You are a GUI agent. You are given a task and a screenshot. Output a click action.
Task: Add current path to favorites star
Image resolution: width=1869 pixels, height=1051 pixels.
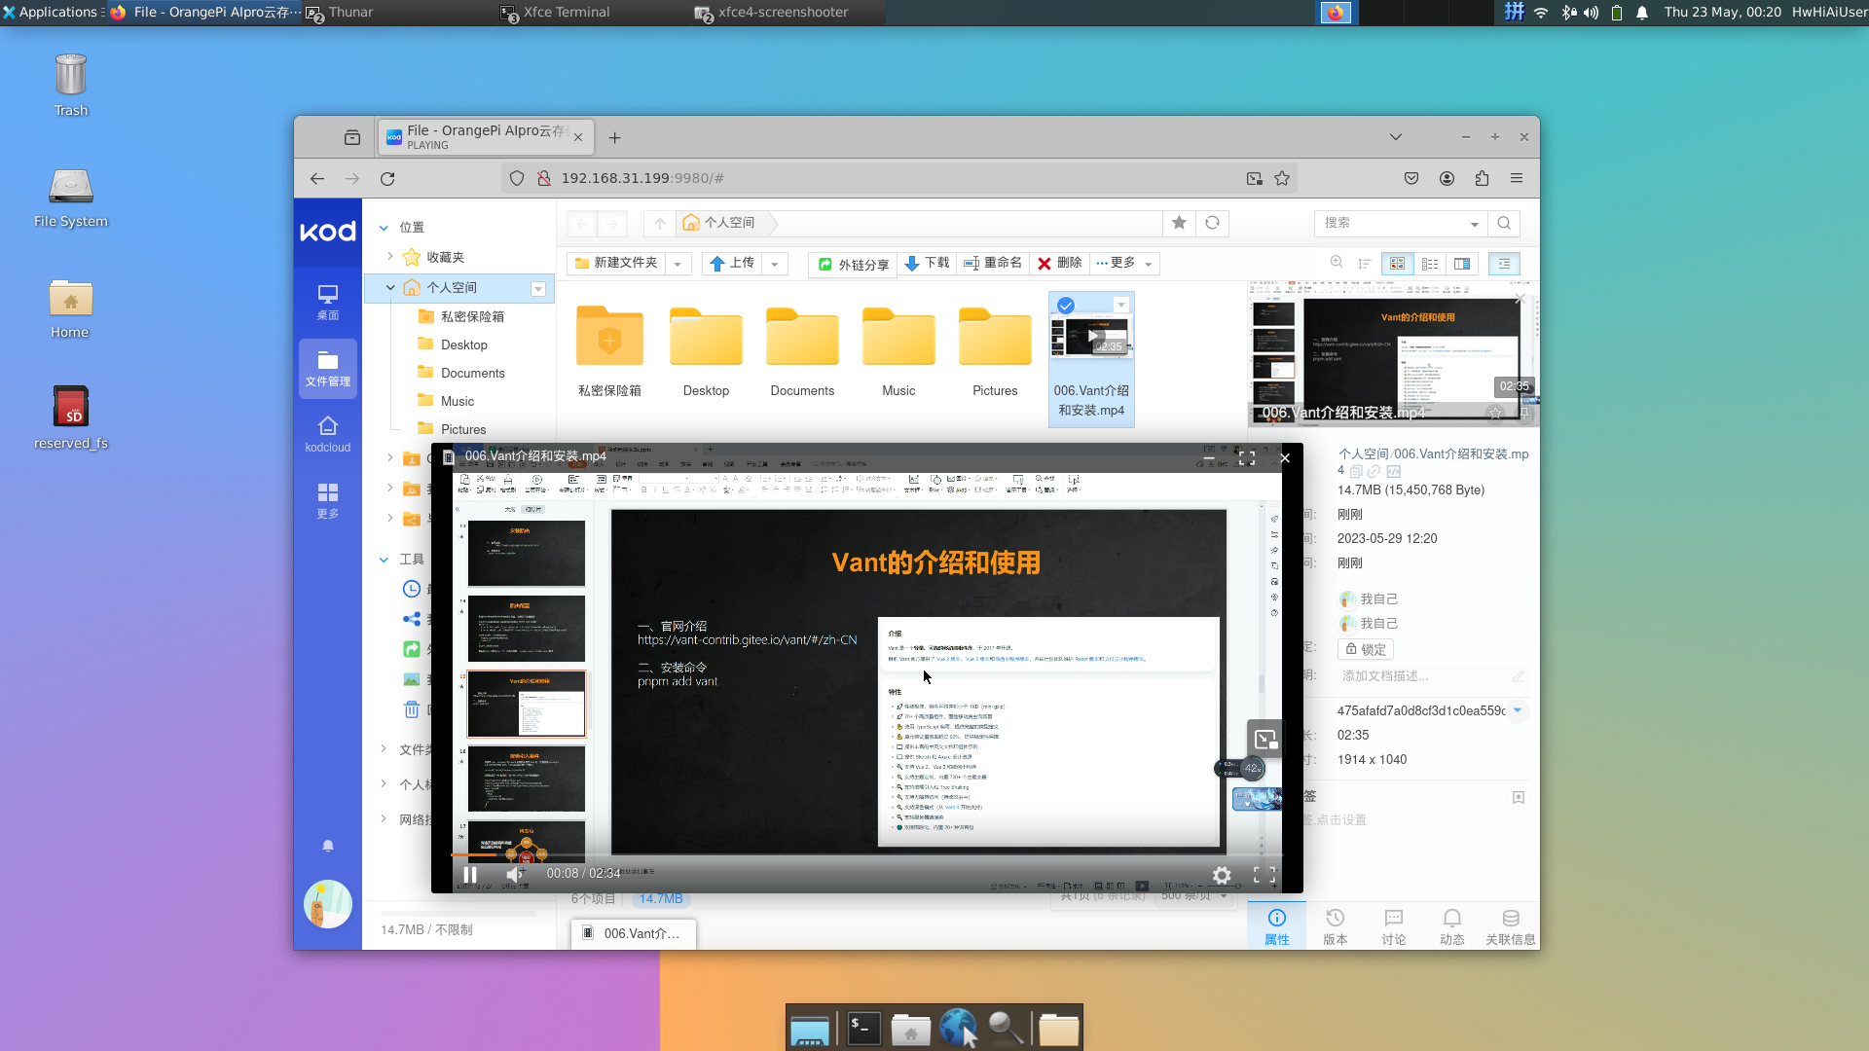click(1179, 223)
